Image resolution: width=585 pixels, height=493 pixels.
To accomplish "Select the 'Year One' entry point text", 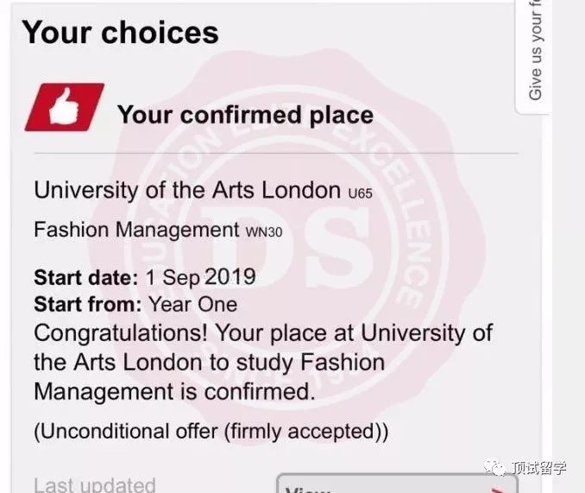I will click(192, 305).
